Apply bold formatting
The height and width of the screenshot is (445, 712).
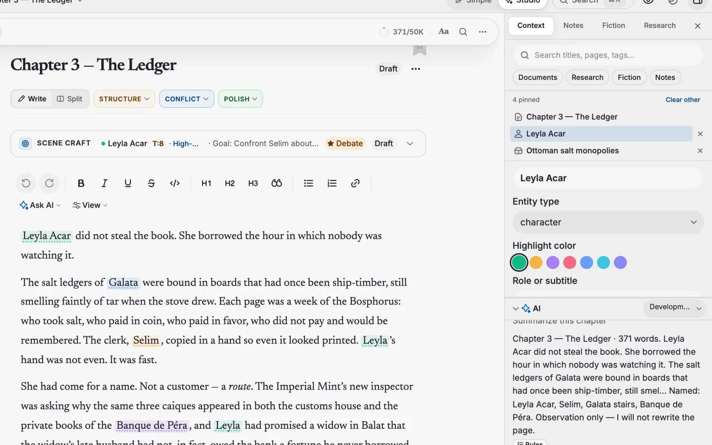(x=81, y=183)
